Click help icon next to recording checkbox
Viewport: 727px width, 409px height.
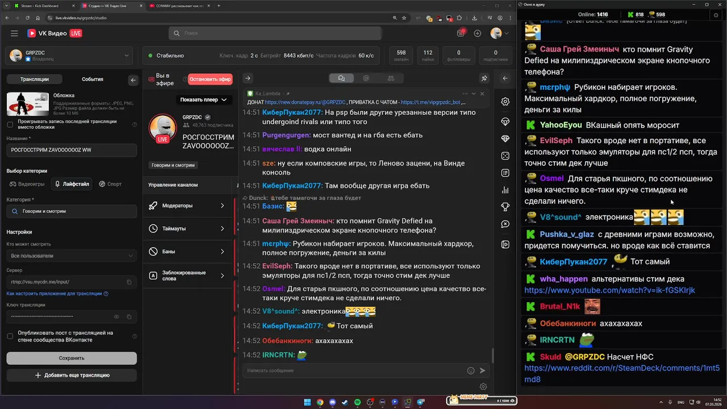(135, 124)
